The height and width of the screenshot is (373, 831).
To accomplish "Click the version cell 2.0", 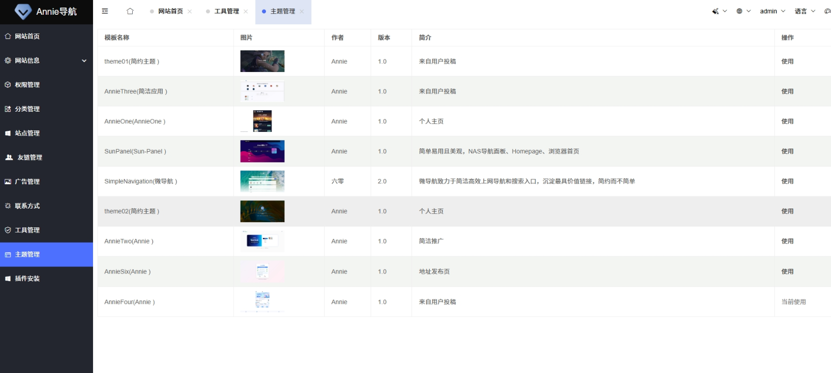I will (382, 181).
